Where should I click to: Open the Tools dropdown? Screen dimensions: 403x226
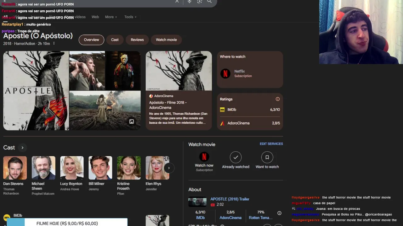(130, 17)
